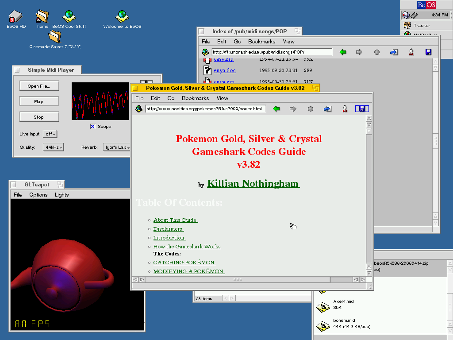Screen dimensions: 453x340
Task: Open the How the Gameshark Works link
Action: pyautogui.click(x=187, y=247)
